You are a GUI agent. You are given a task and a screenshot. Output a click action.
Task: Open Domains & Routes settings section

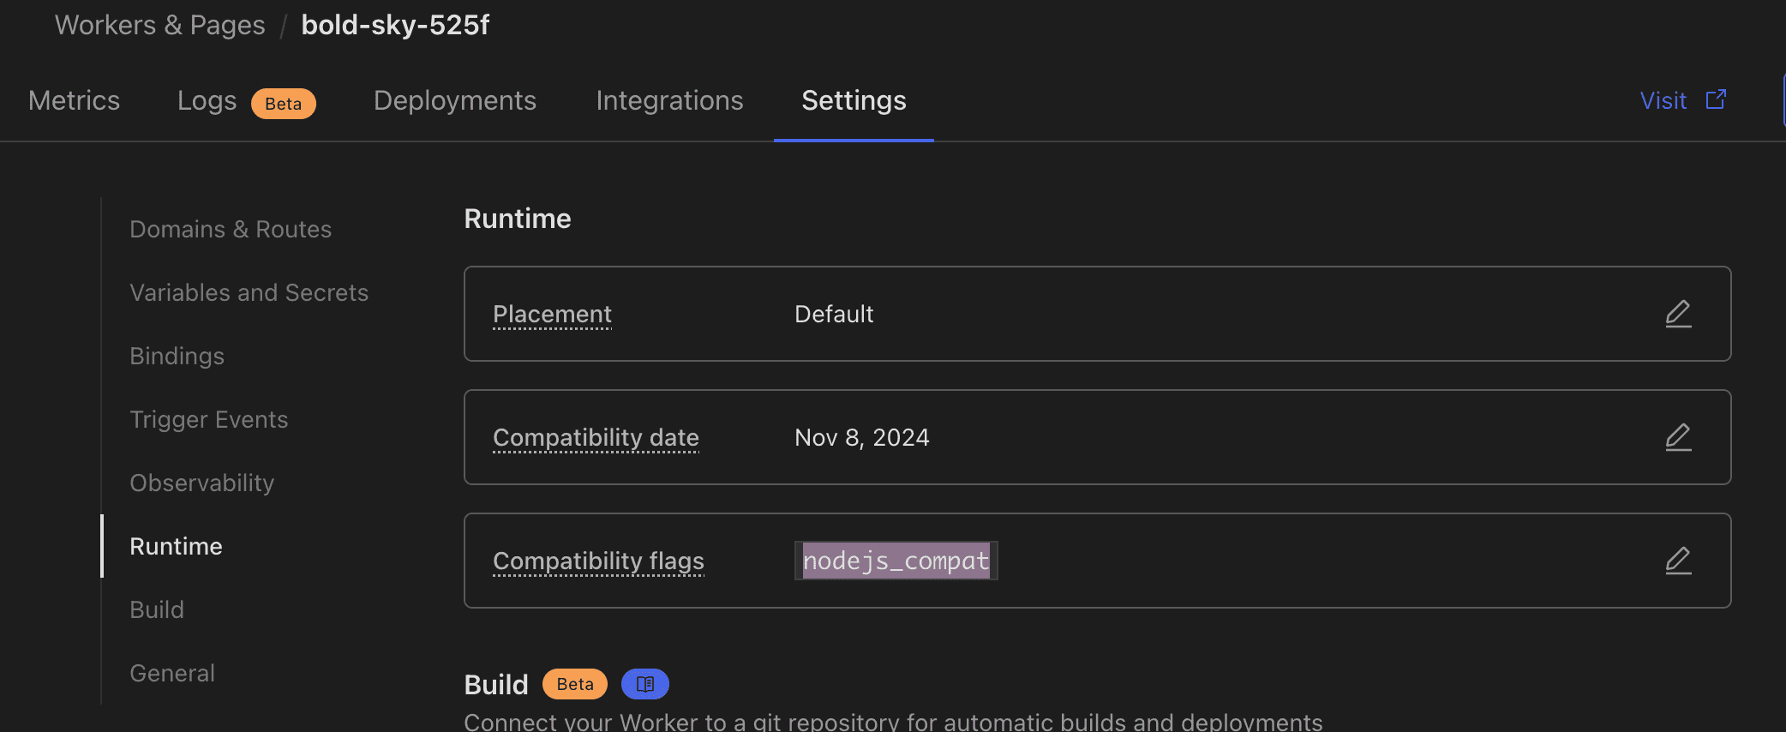tap(231, 229)
